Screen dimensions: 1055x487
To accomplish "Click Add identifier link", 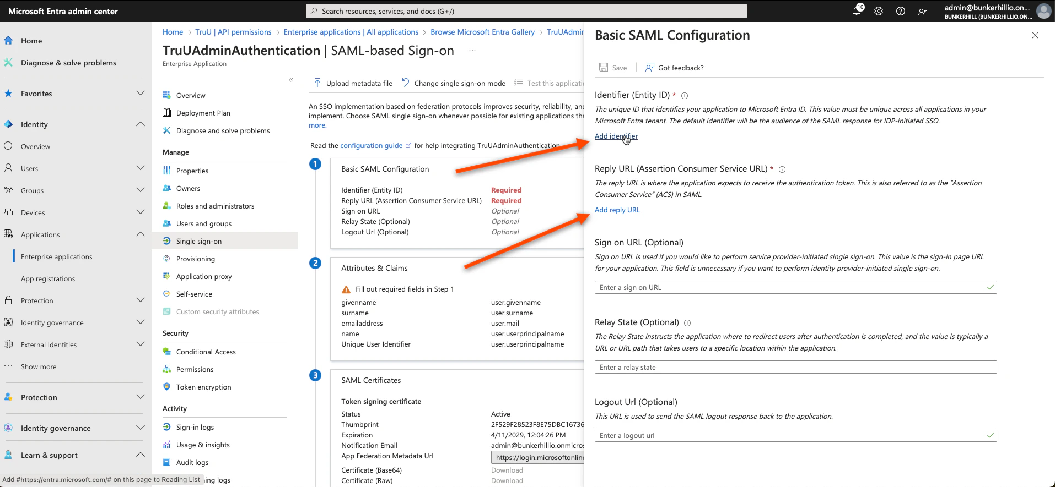I will [x=616, y=136].
